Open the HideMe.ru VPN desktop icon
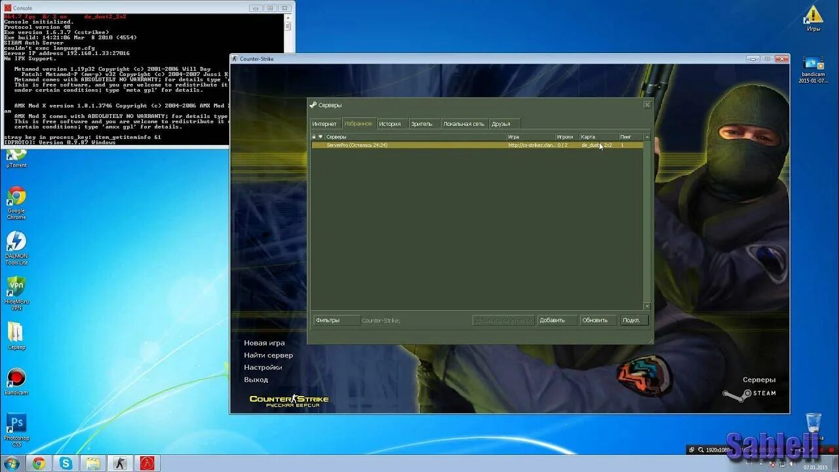 tap(16, 293)
